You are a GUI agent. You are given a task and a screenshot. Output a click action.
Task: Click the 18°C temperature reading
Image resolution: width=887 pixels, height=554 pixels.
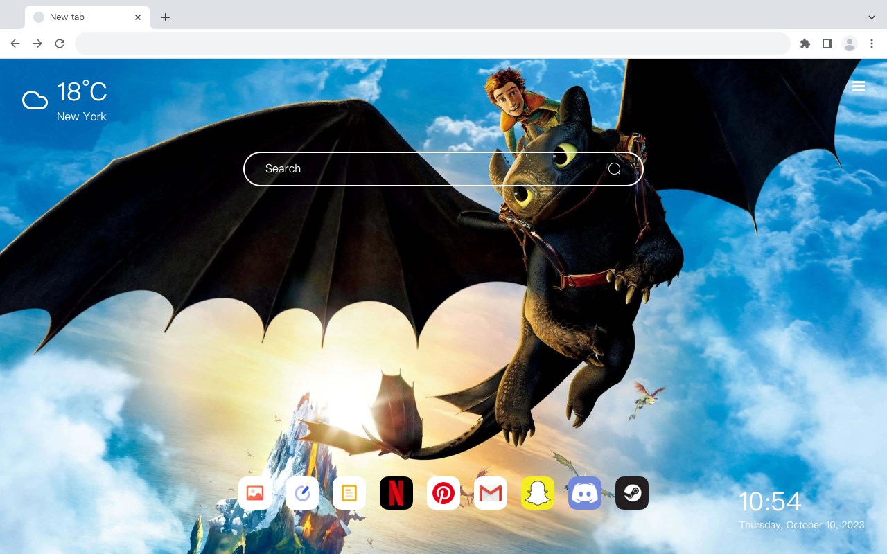tap(82, 92)
